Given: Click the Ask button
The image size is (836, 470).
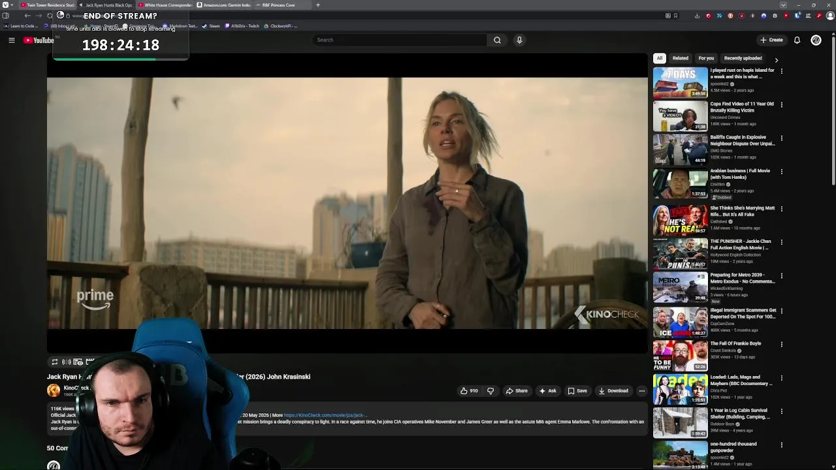Looking at the screenshot, I should [547, 391].
